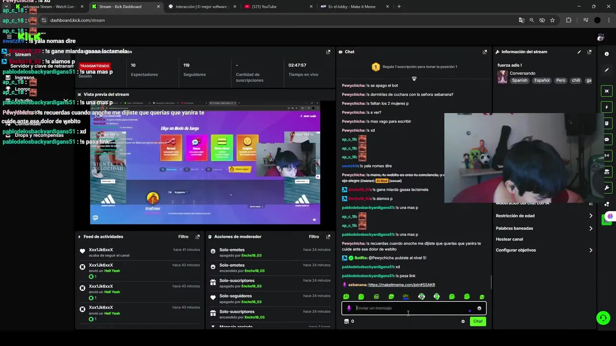Click the stream preview video thumbnail
Viewport: 616px width, 346px height.
point(205,162)
